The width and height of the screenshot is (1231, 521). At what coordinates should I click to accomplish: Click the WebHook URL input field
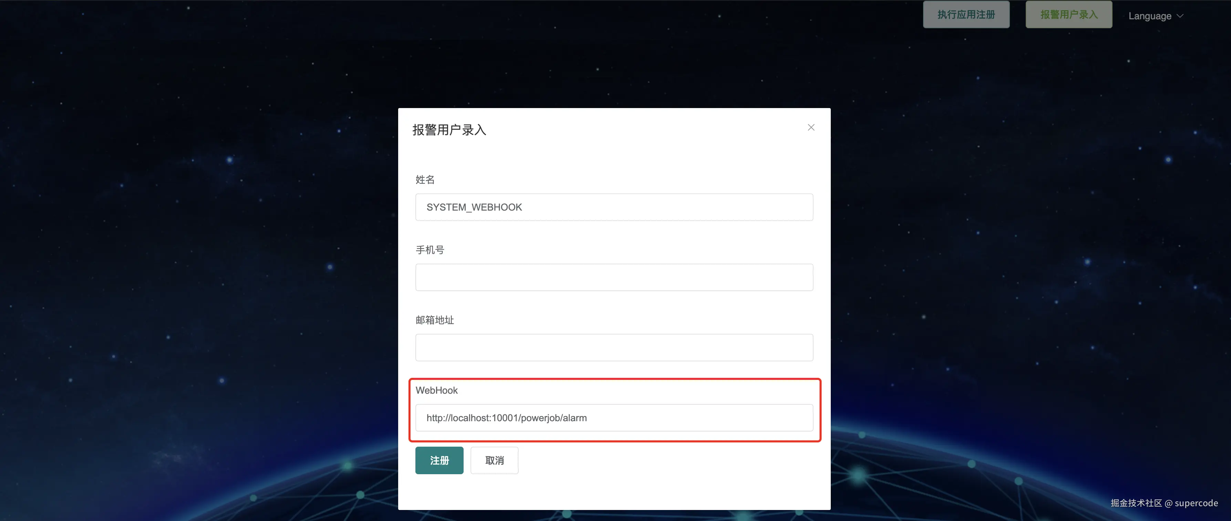click(613, 418)
